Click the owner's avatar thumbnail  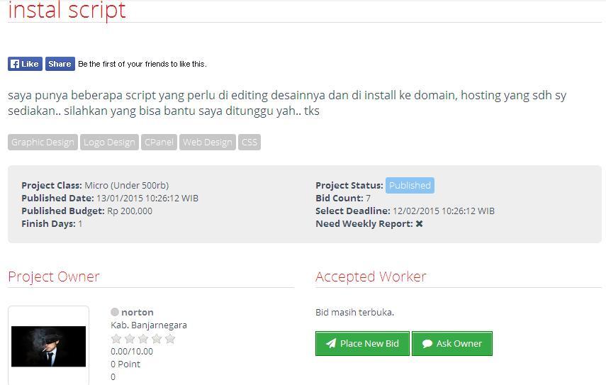[x=48, y=346]
